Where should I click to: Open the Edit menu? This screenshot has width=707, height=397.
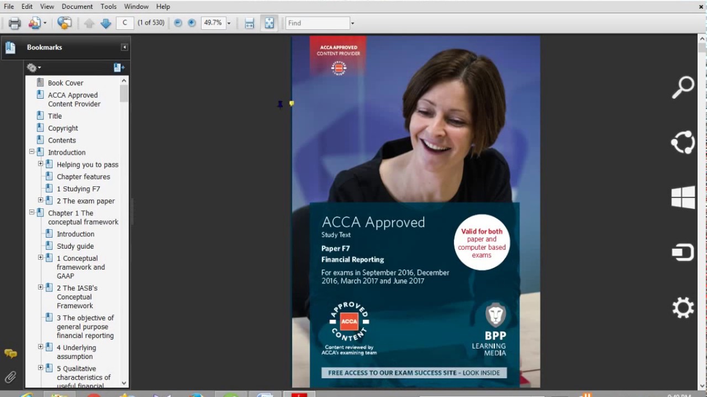click(27, 7)
